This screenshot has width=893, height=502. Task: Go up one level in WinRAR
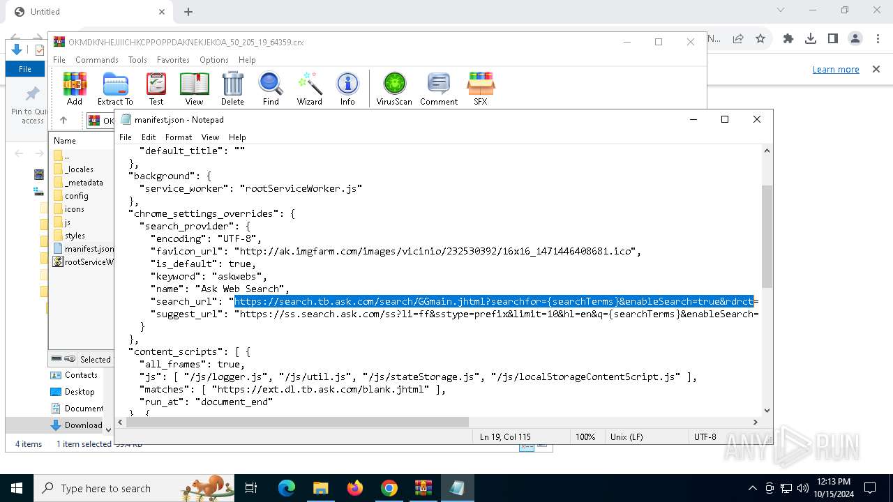63,121
